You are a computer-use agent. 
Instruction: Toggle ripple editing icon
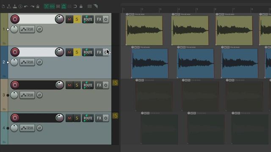click(x=58, y=7)
